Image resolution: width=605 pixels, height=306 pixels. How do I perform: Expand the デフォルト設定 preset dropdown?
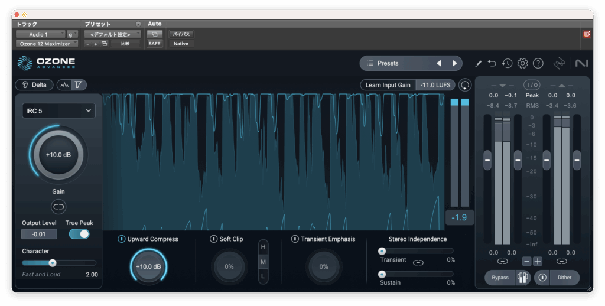tap(112, 34)
